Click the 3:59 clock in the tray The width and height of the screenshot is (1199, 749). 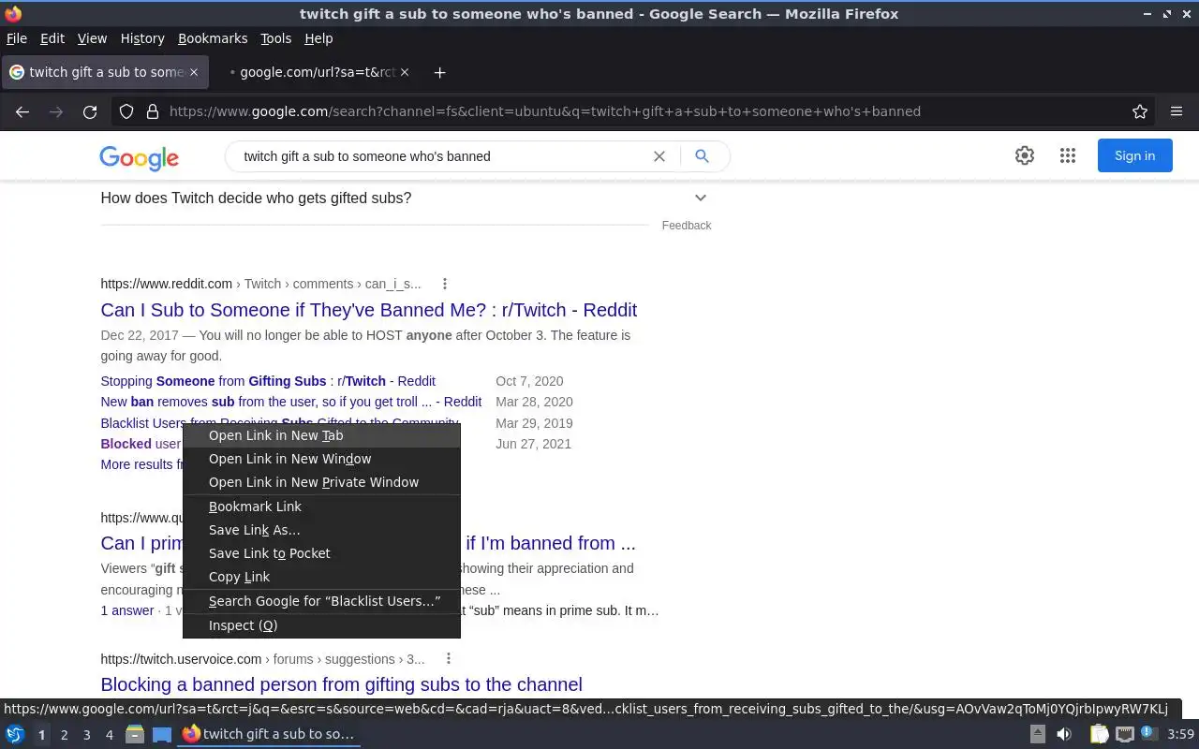pyautogui.click(x=1180, y=735)
